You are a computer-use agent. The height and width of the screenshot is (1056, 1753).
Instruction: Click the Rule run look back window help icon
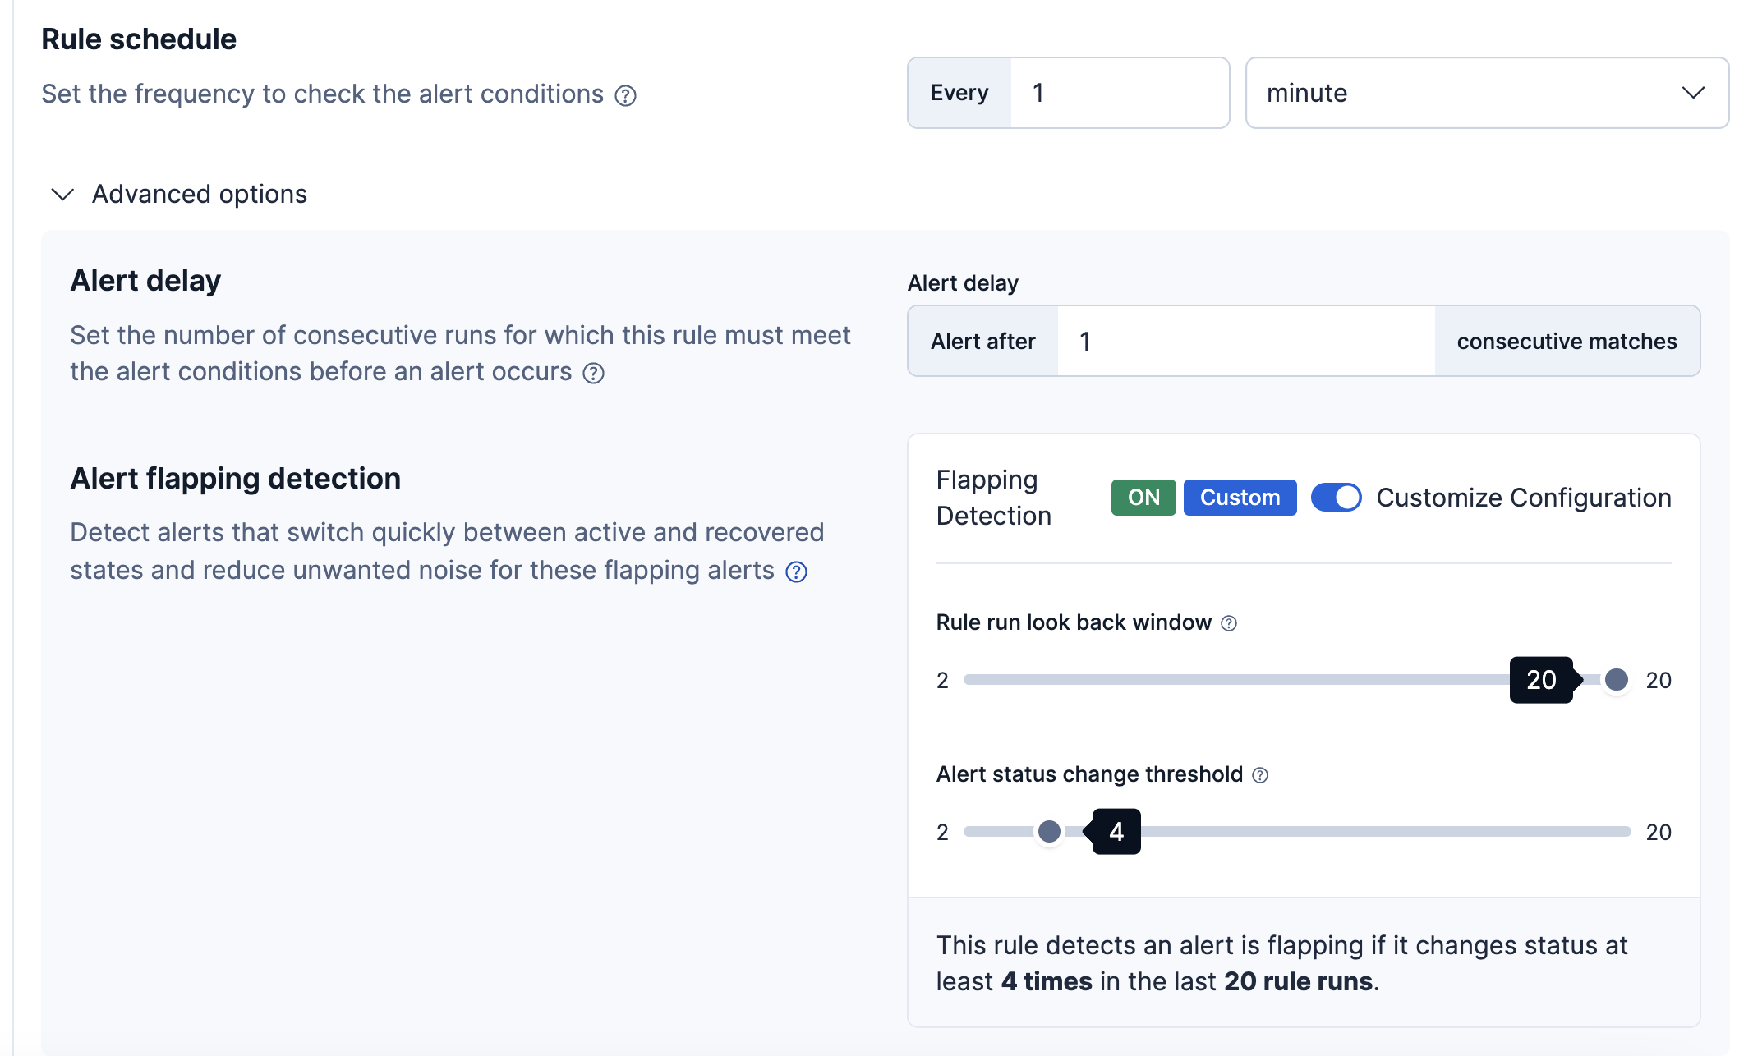coord(1230,623)
